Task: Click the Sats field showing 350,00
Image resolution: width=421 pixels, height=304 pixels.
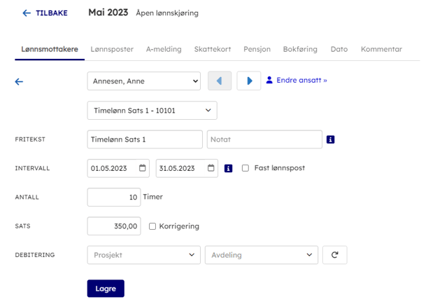Action: tap(114, 226)
